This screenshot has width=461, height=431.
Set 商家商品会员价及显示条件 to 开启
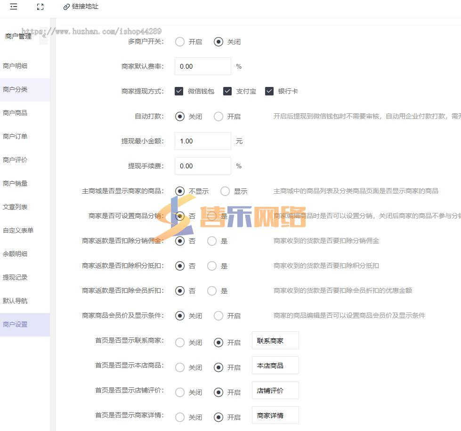click(218, 316)
